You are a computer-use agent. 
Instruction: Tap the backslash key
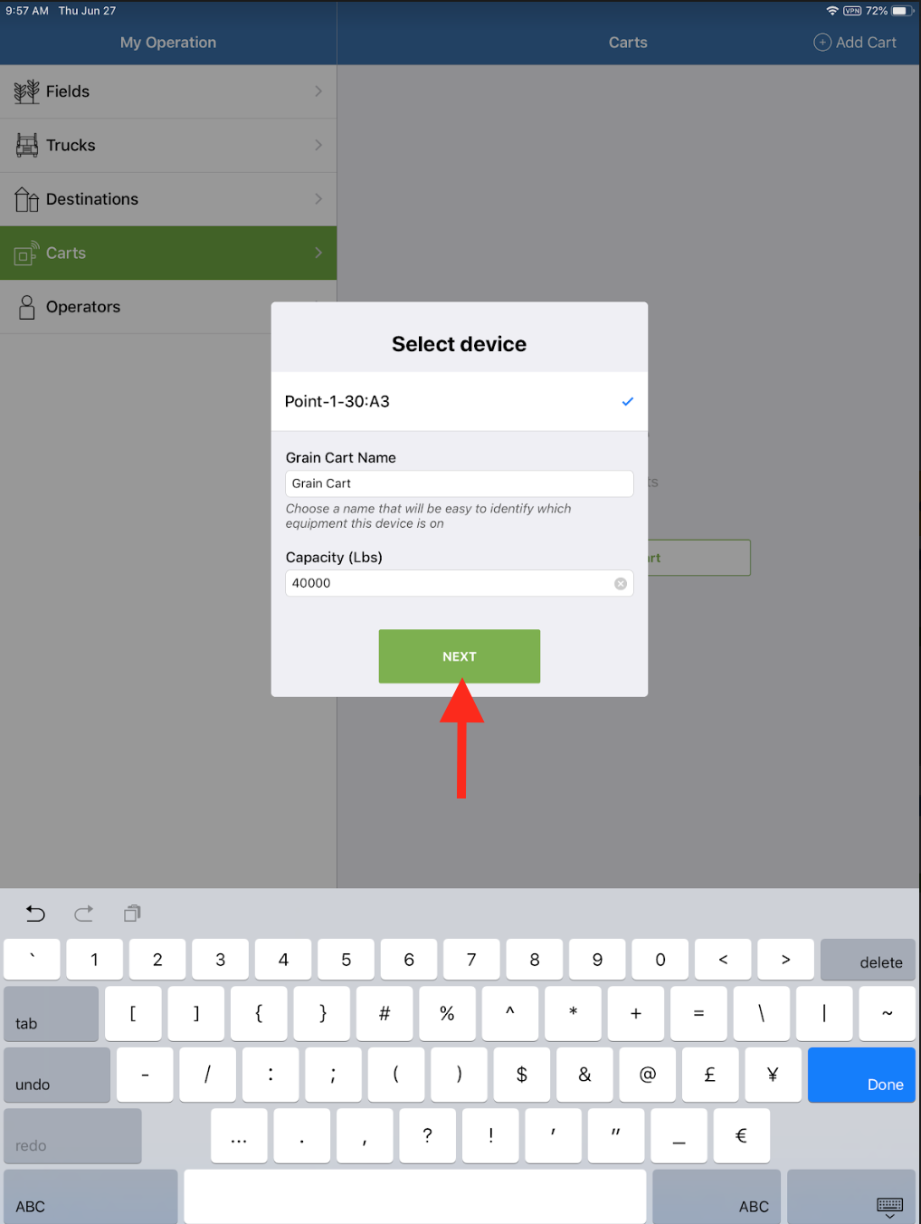762,1014
